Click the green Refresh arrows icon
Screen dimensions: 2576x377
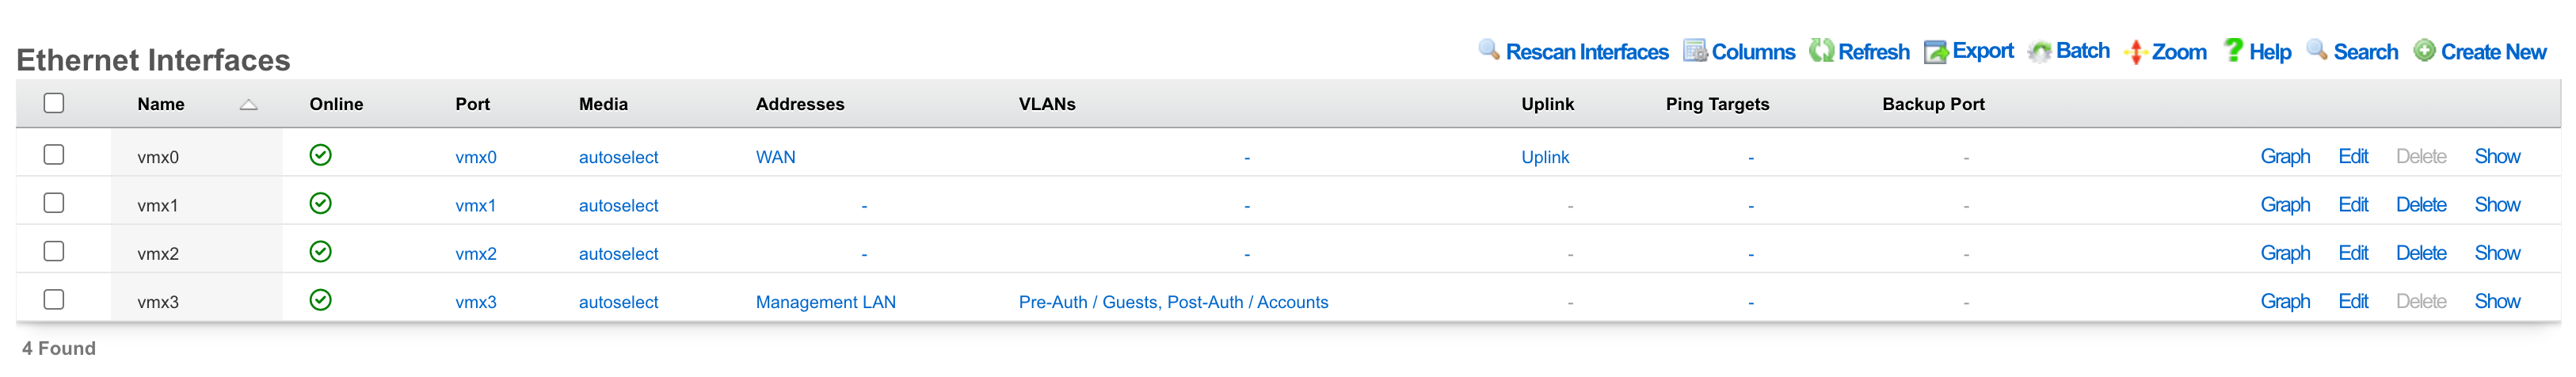[1821, 51]
